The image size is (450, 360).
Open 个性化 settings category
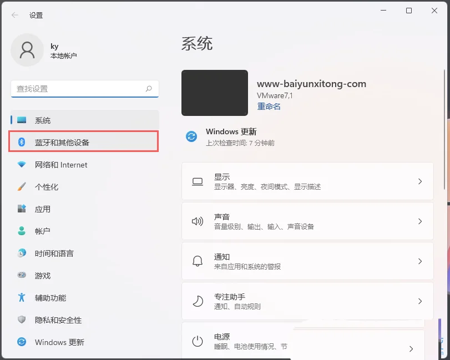(x=85, y=187)
